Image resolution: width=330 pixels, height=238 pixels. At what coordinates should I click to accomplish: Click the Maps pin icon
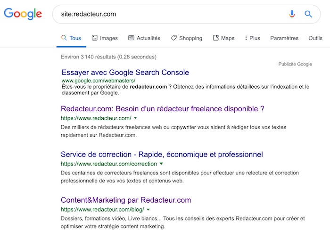pos(216,38)
